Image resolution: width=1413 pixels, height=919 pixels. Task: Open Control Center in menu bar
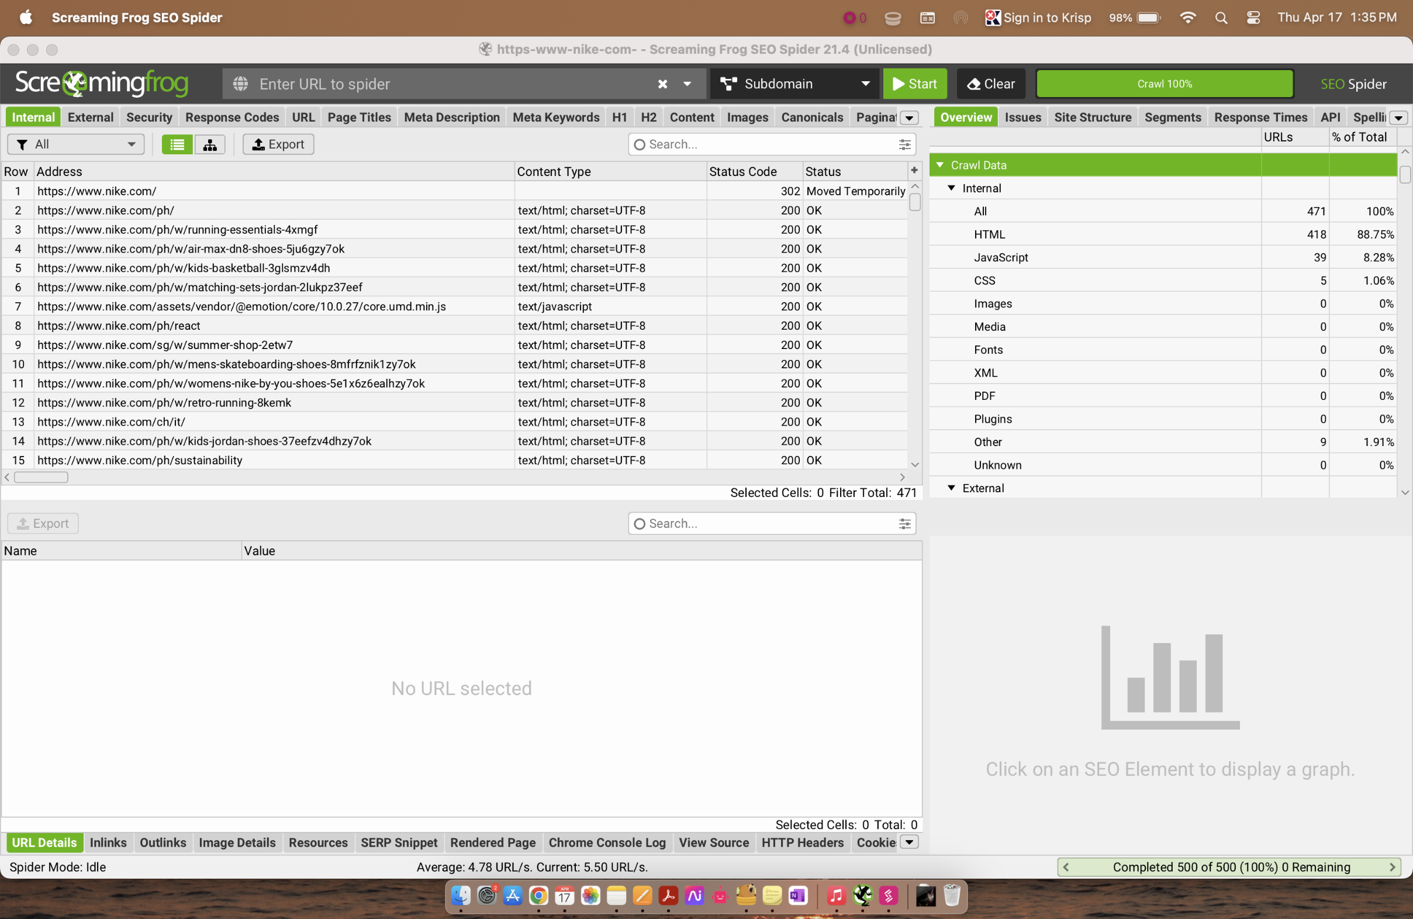tap(1253, 18)
